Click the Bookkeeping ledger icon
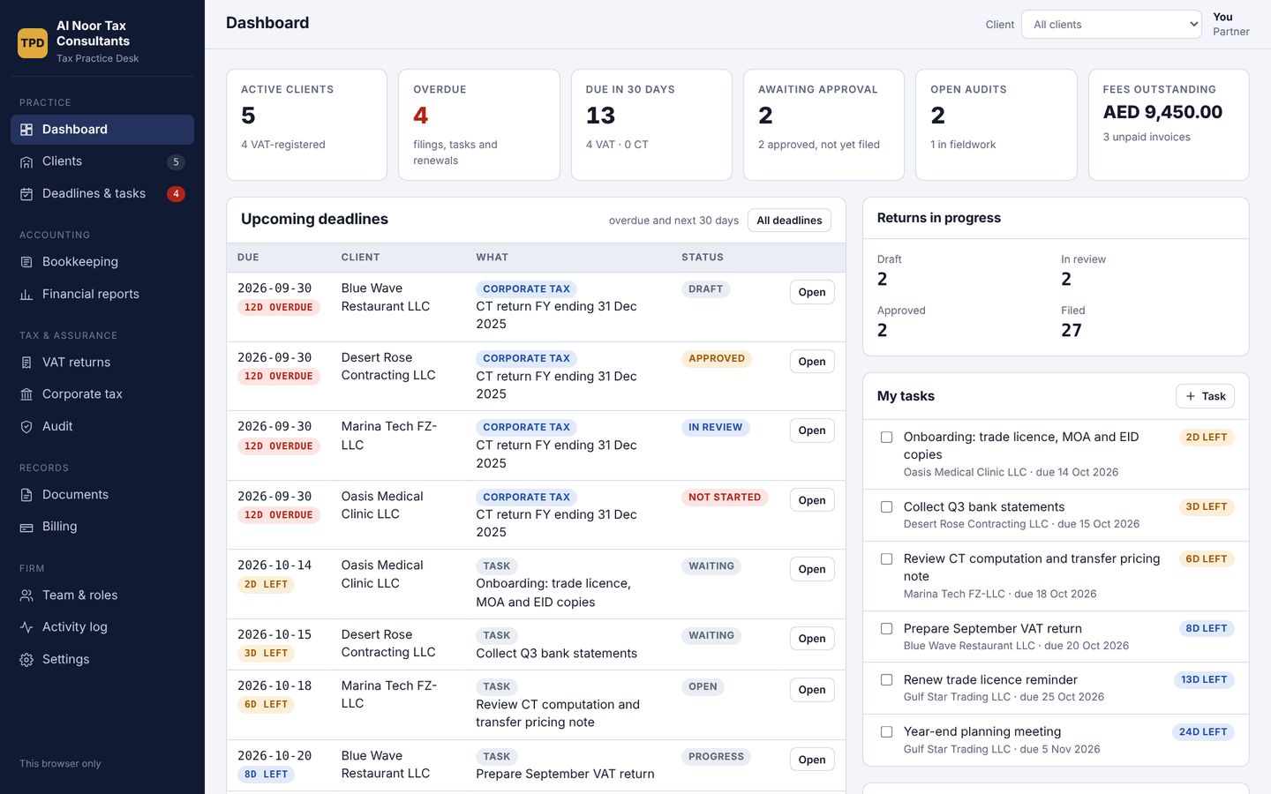The width and height of the screenshot is (1271, 794). [x=26, y=262]
